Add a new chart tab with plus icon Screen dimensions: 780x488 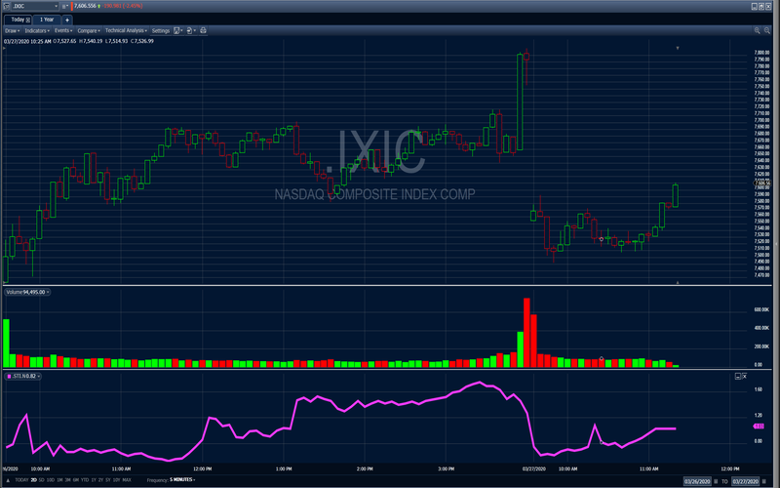[66, 19]
